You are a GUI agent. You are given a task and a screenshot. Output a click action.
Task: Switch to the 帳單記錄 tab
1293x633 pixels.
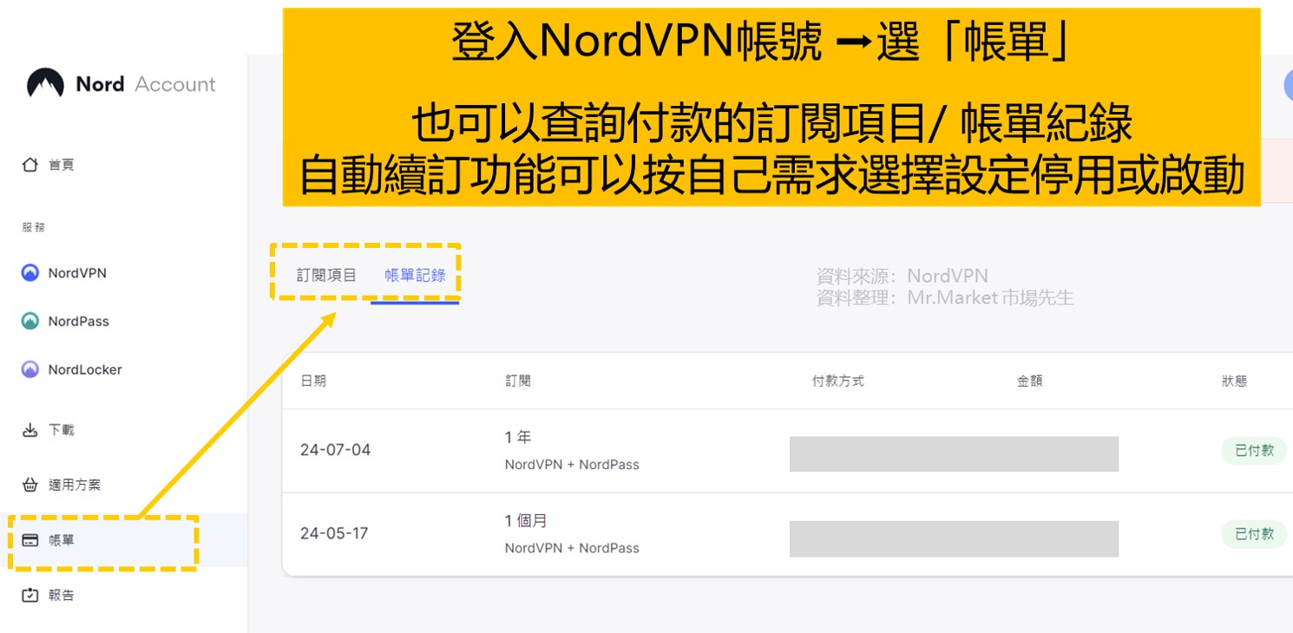[415, 275]
